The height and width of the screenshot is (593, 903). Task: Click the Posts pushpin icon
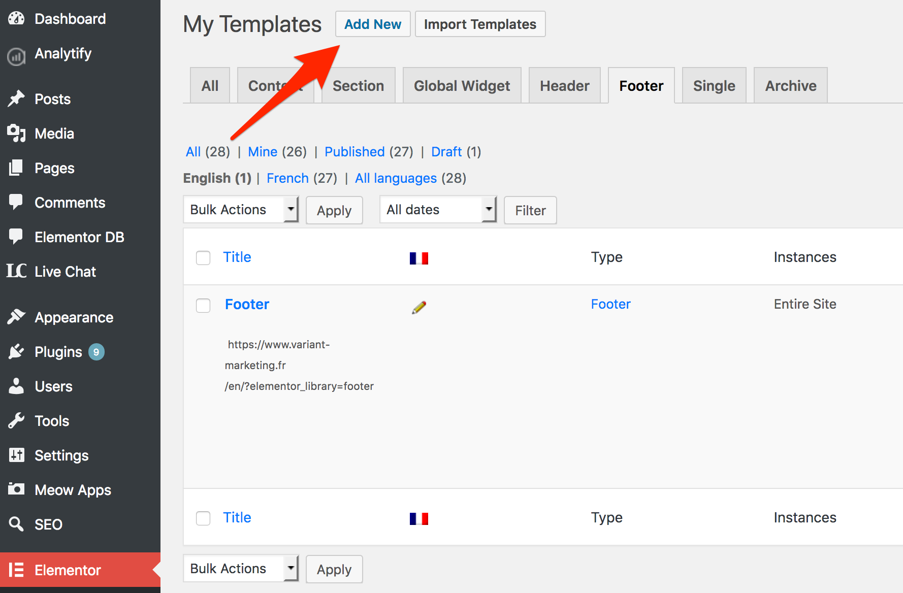click(x=16, y=99)
